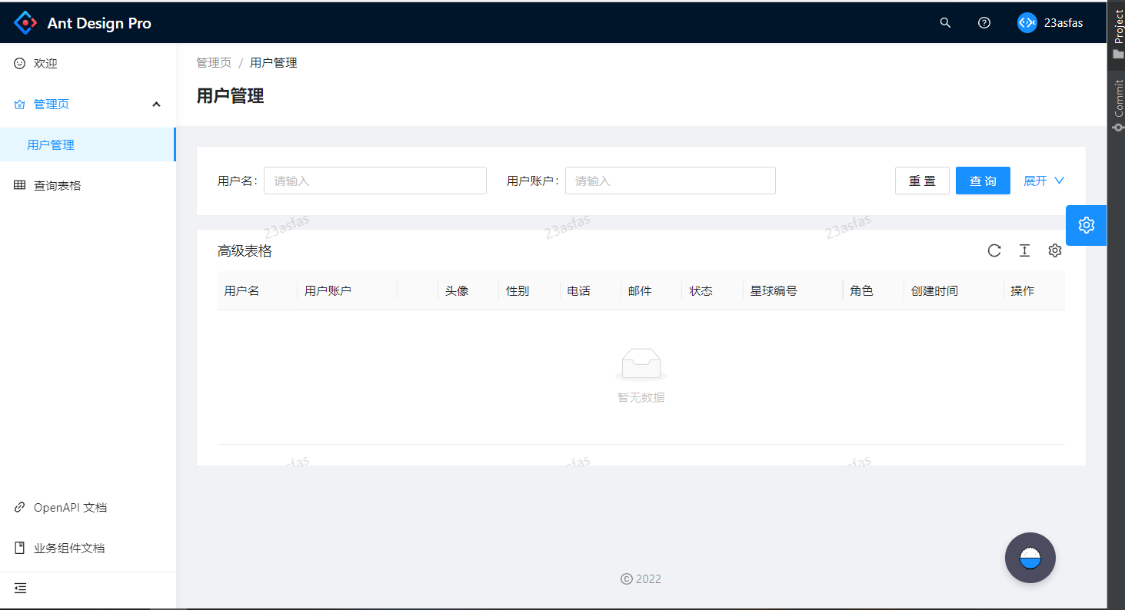Click the 用户名 input box
1125x610 pixels.
click(x=374, y=181)
